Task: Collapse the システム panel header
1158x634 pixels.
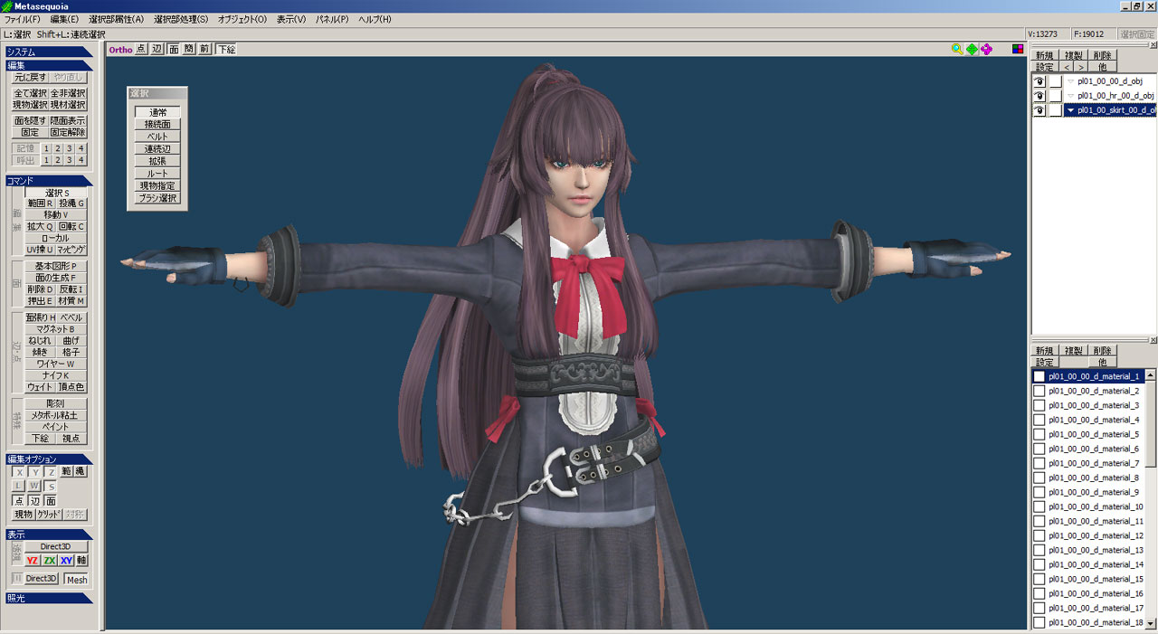Action: (49, 52)
